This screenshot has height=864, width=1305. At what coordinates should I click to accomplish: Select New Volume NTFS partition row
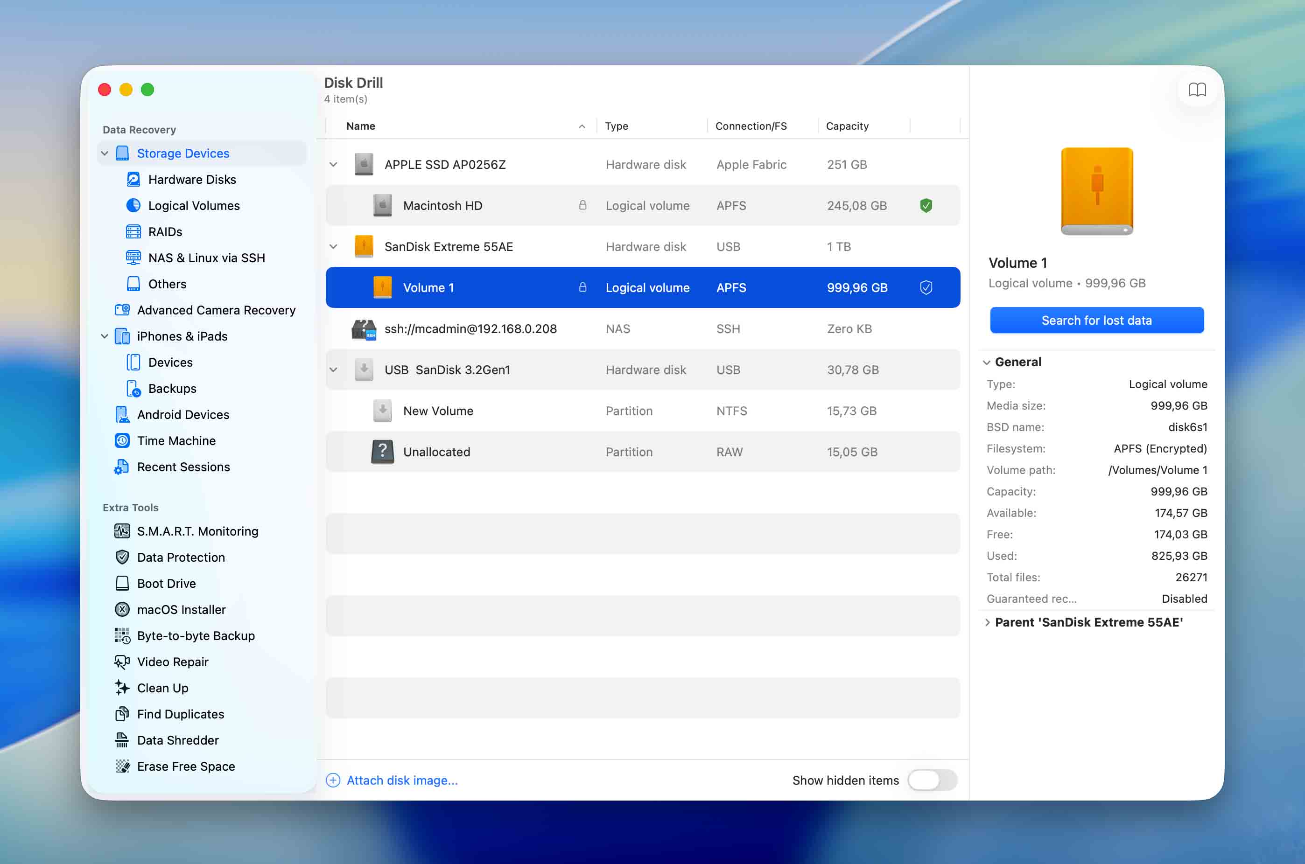point(643,411)
